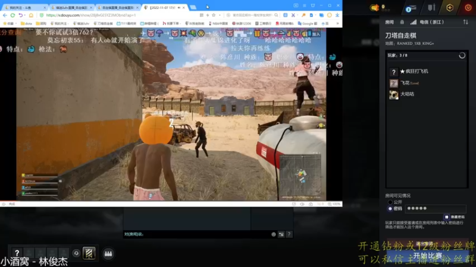Open the 铁路12306 bookmark
Screen dimensions: 476x267
242,23
